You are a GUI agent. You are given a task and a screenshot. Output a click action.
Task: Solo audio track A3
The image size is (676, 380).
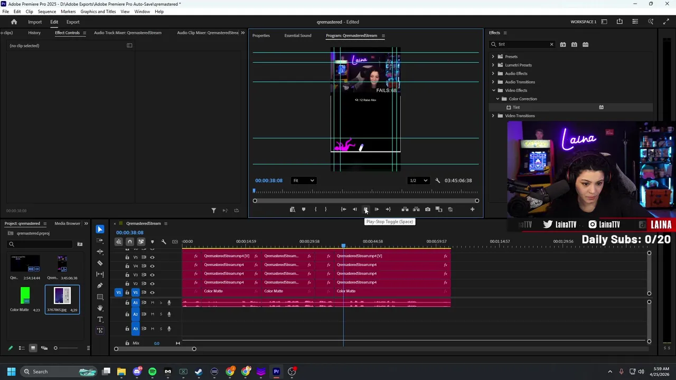[x=161, y=329]
